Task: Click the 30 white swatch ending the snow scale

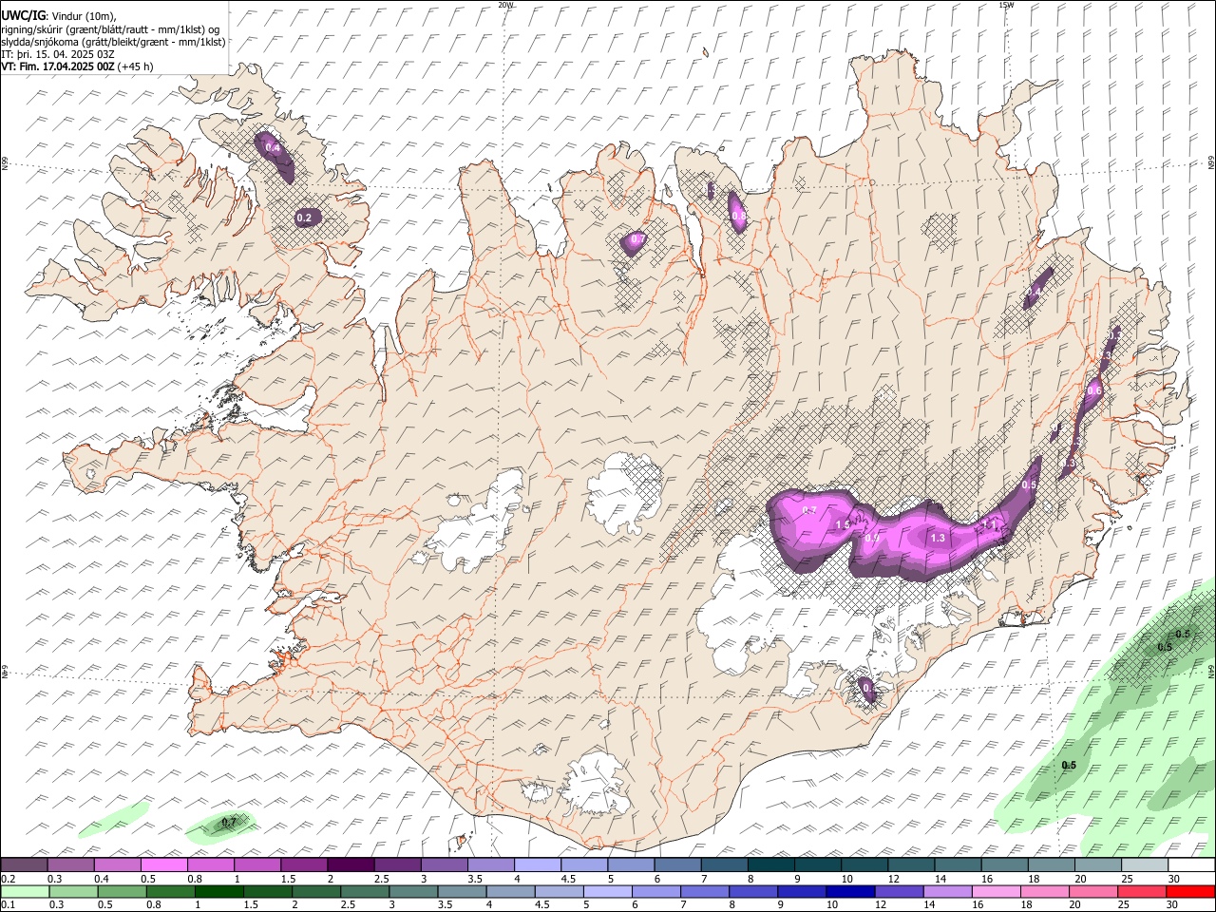Action: [x=1191, y=864]
